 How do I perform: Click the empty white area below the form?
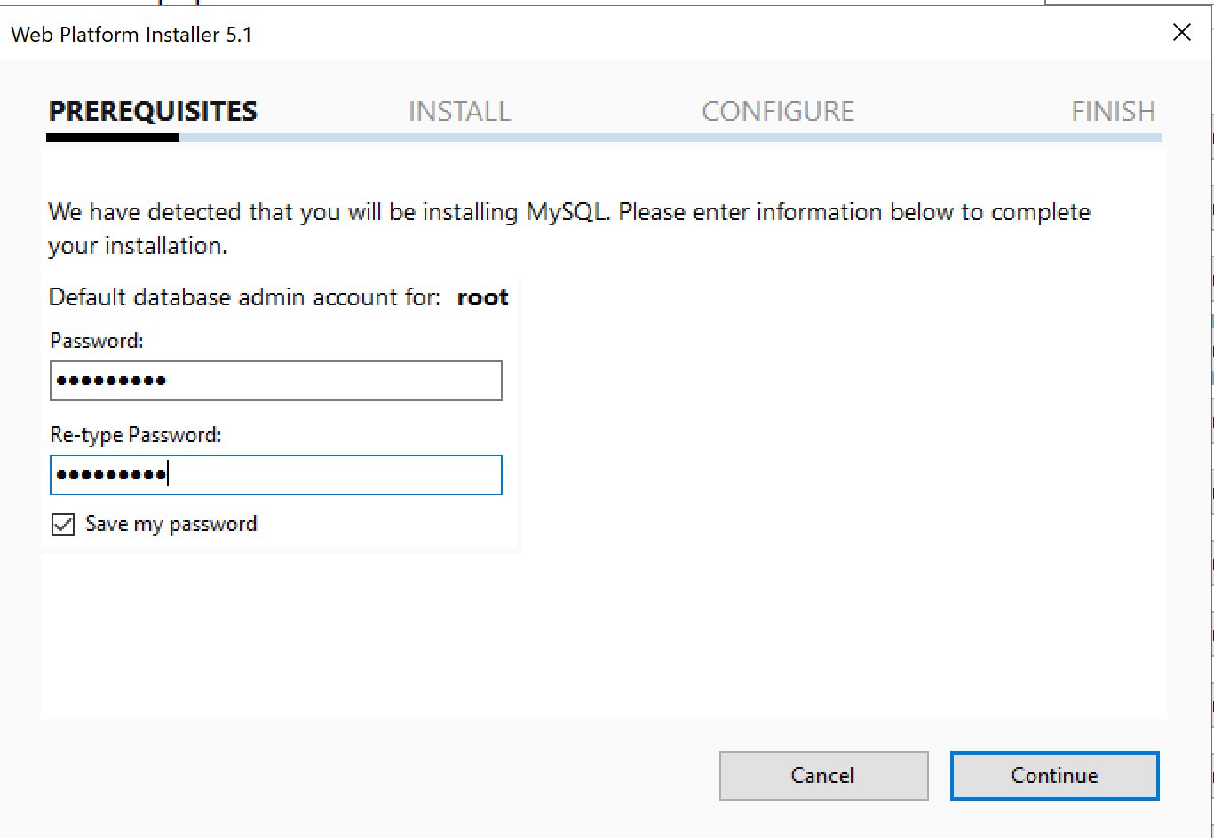pyautogui.click(x=604, y=635)
